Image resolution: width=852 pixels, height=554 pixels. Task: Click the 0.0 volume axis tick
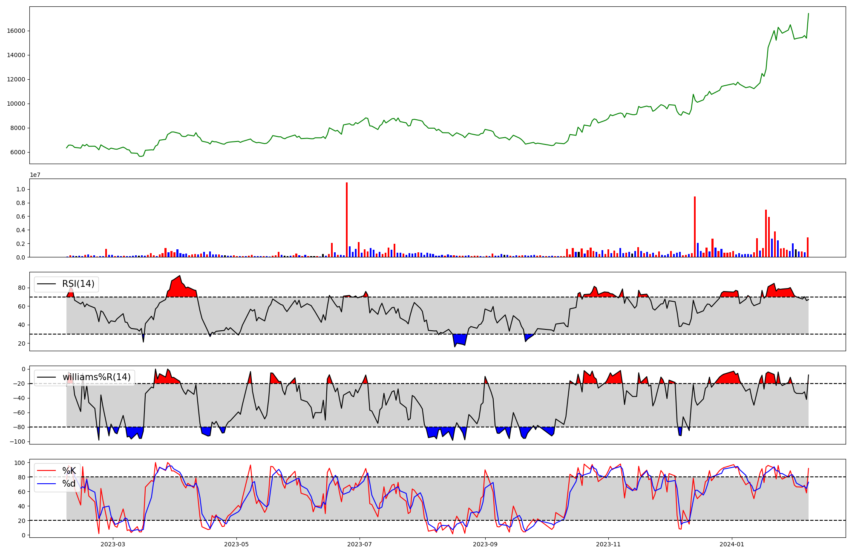(x=21, y=257)
